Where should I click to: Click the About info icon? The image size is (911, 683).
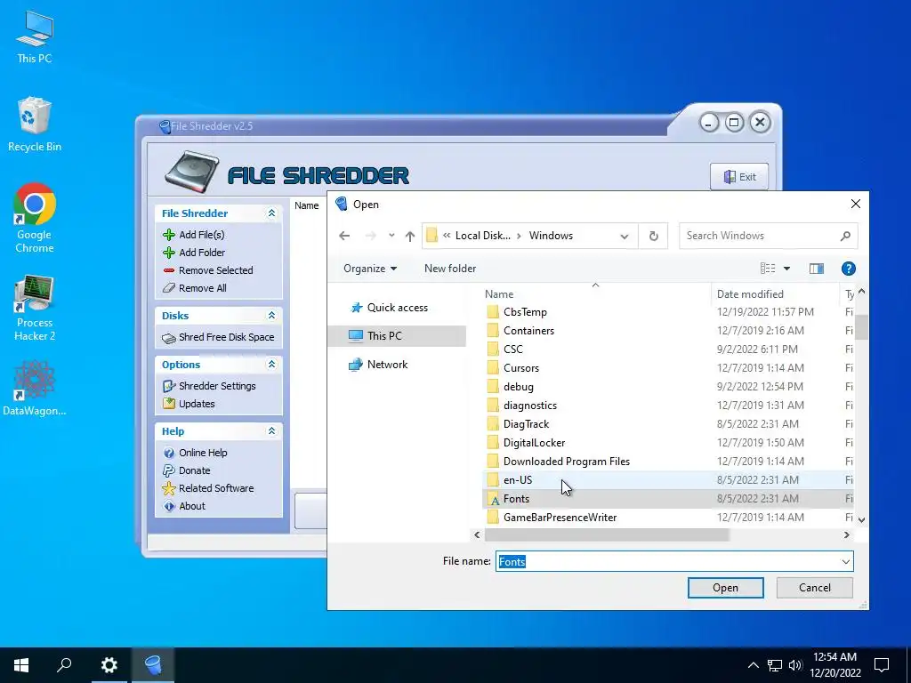(169, 506)
